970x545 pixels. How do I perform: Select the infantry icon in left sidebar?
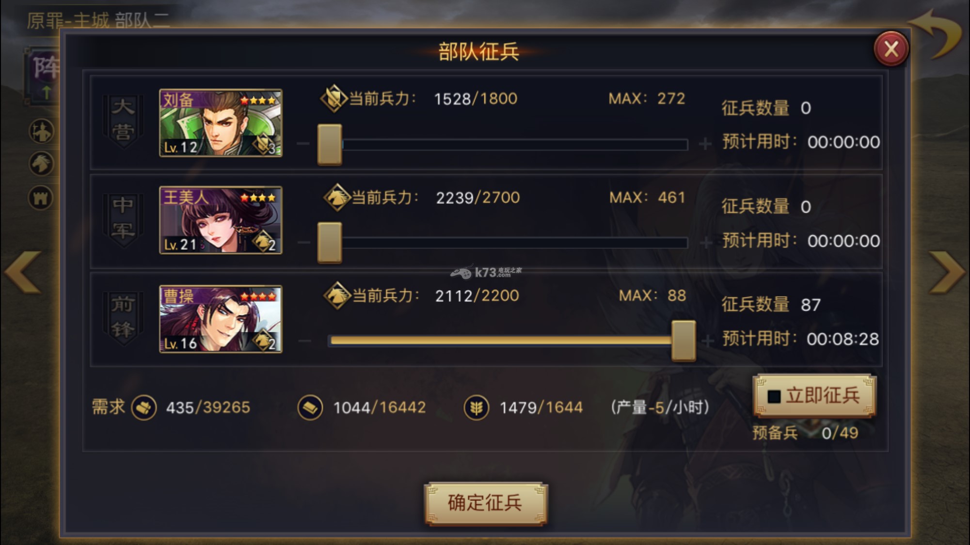pos(41,131)
